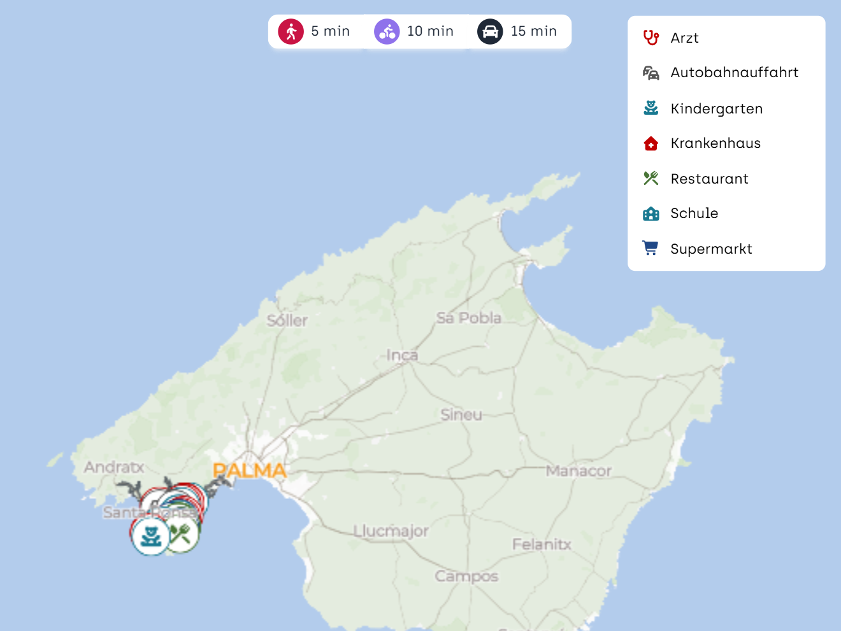Click the PALMA city label on map

point(249,470)
